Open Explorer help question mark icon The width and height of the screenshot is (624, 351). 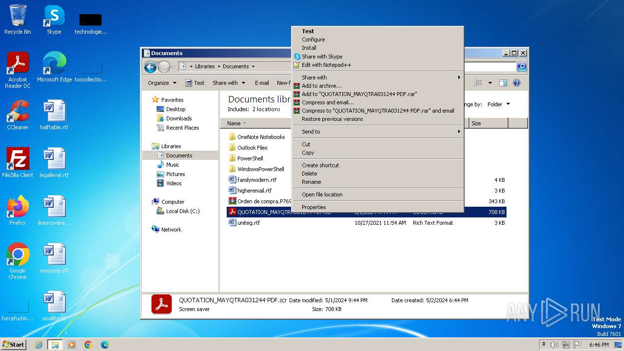(517, 83)
